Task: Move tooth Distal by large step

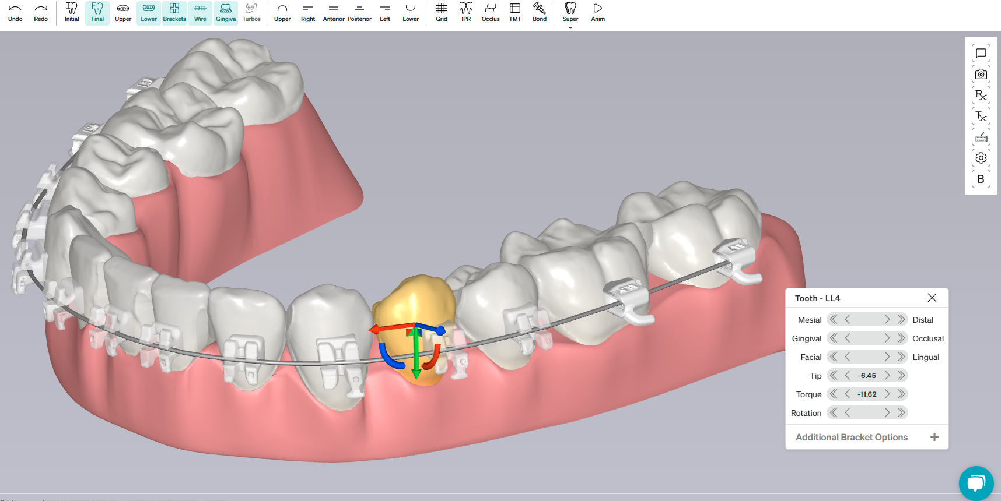Action: click(x=901, y=319)
